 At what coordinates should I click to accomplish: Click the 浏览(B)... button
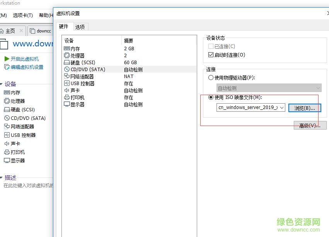[304, 108]
